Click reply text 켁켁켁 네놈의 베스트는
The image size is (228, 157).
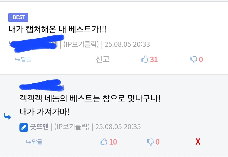60,99
